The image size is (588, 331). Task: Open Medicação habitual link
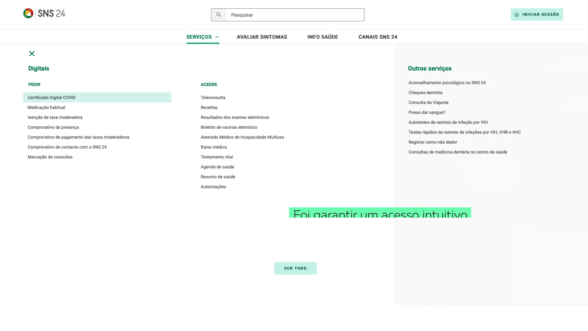(47, 108)
